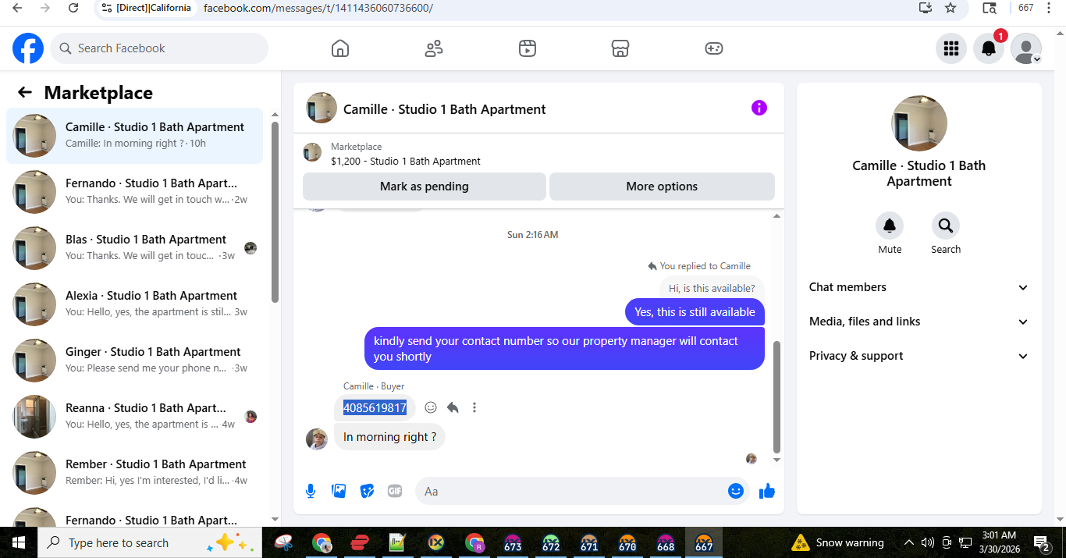Viewport: 1066px width, 558px height.
Task: Open the Fernando conversation dated 2w
Action: tap(135, 192)
